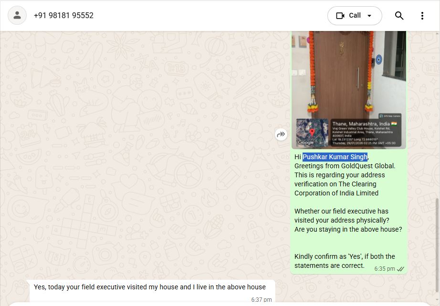This screenshot has height=306, width=440.
Task: Click the India flag icon in the photo caption
Action: (394, 123)
